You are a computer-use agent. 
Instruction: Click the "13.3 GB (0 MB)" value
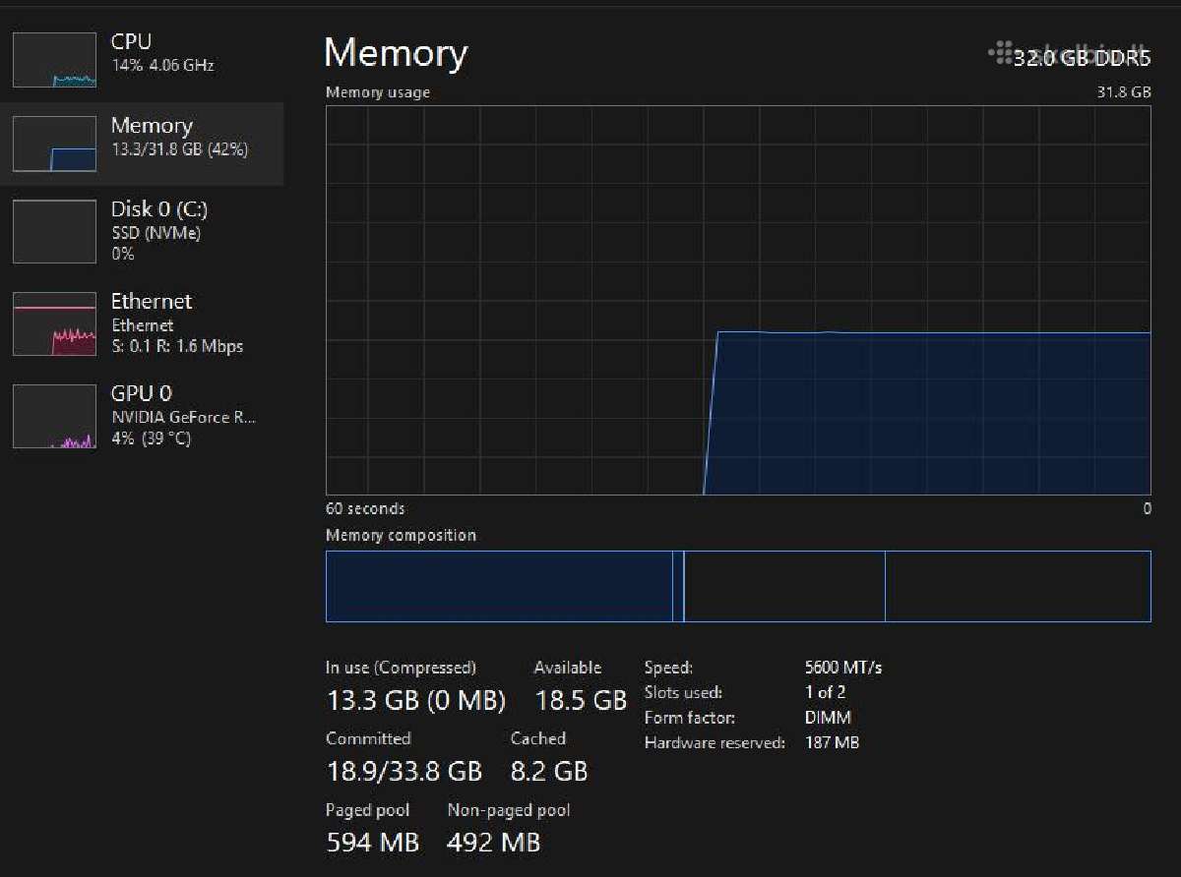[415, 700]
